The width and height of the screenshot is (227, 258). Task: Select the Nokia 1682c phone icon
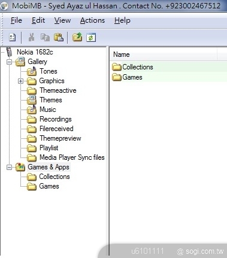[9, 52]
